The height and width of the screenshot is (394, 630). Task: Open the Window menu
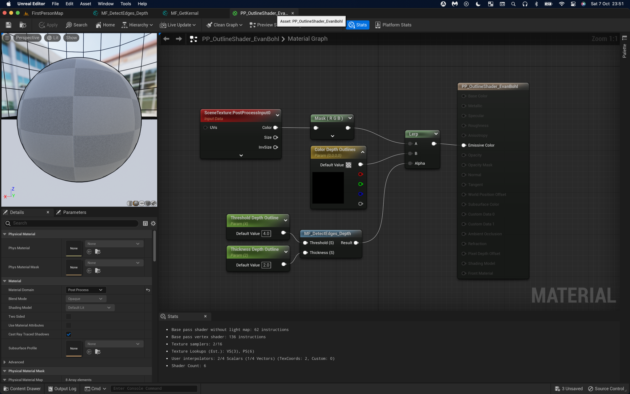pyautogui.click(x=106, y=4)
